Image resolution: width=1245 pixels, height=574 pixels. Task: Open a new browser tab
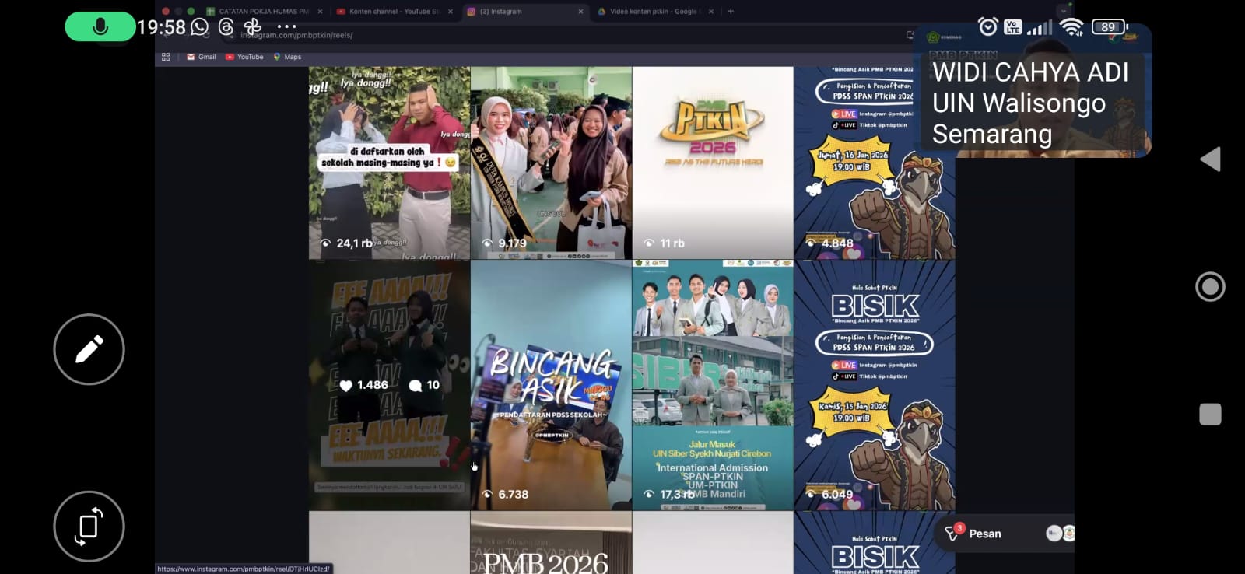click(x=731, y=12)
